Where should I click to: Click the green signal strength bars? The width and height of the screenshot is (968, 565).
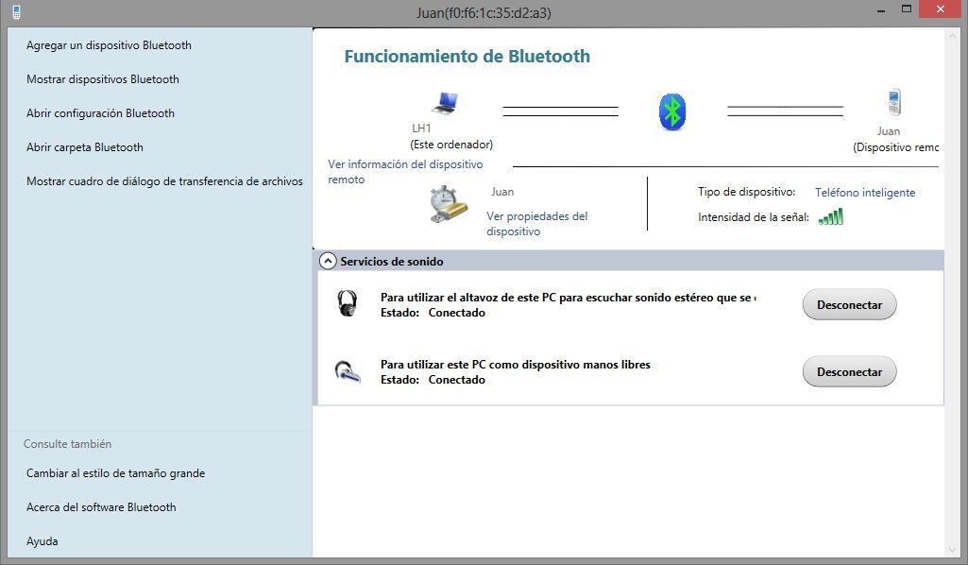point(830,216)
